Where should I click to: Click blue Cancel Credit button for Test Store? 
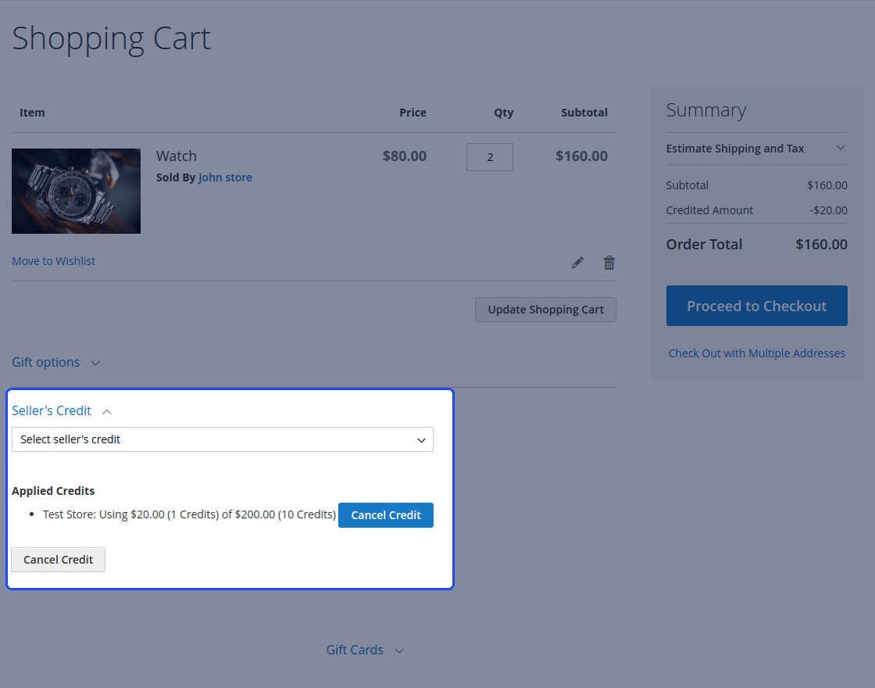386,515
